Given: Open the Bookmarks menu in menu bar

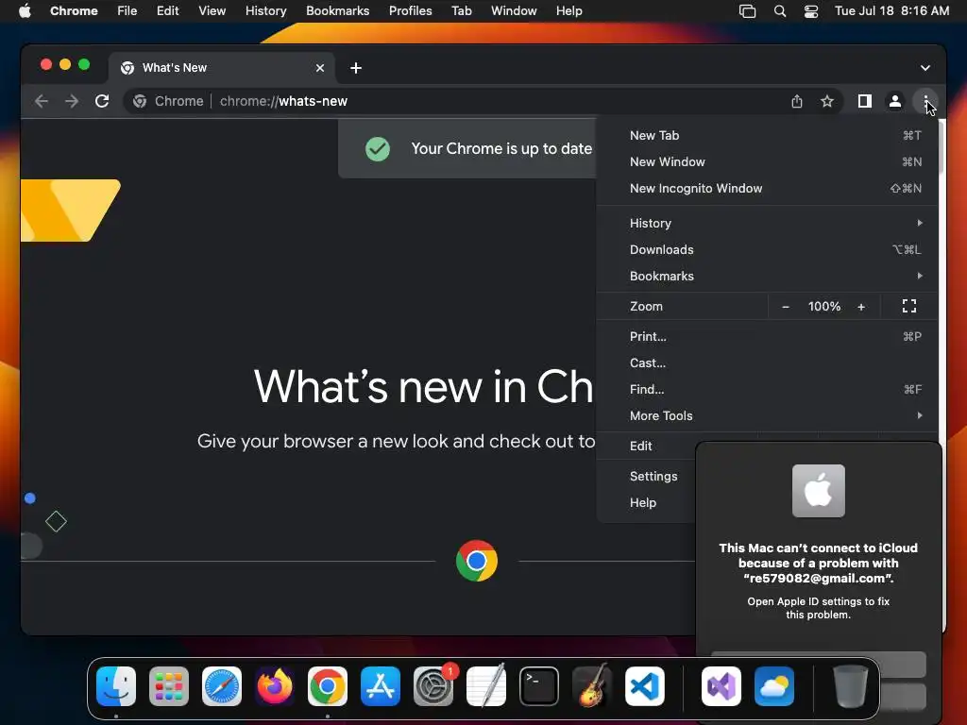Looking at the screenshot, I should click(x=338, y=11).
